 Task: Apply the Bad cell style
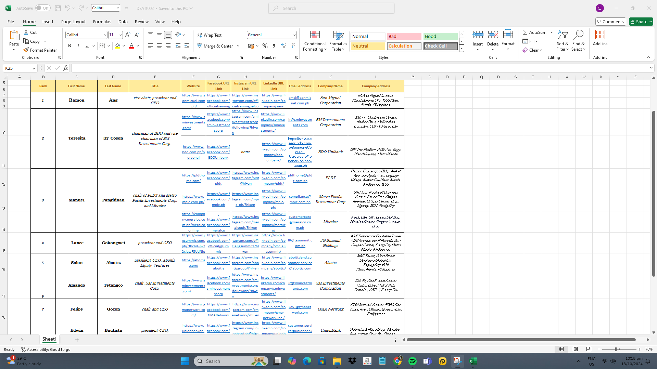404,37
